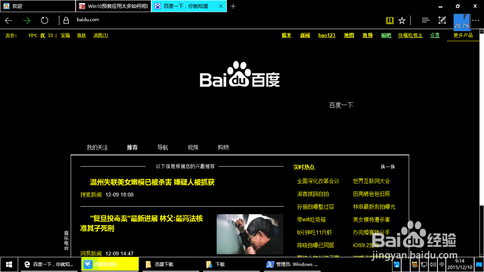
Task: Click the Baidu logo
Action: (x=240, y=74)
